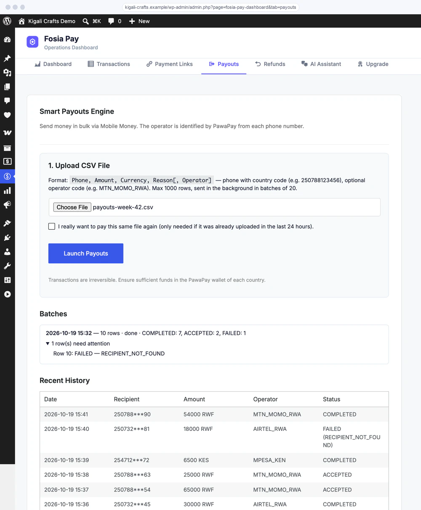Switch to the Transactions tab
Image resolution: width=421 pixels, height=510 pixels.
[x=109, y=64]
